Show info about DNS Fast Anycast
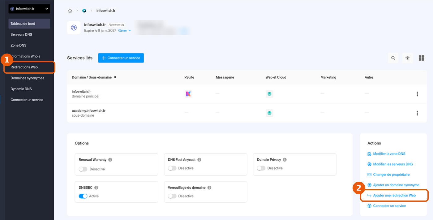 tap(199, 160)
